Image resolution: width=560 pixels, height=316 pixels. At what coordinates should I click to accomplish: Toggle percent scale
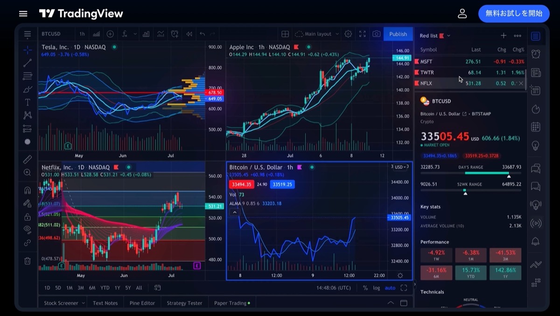tap(365, 288)
